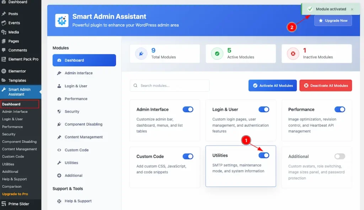Open Custom Code submenu item in WordPress sidebar

[13, 156]
